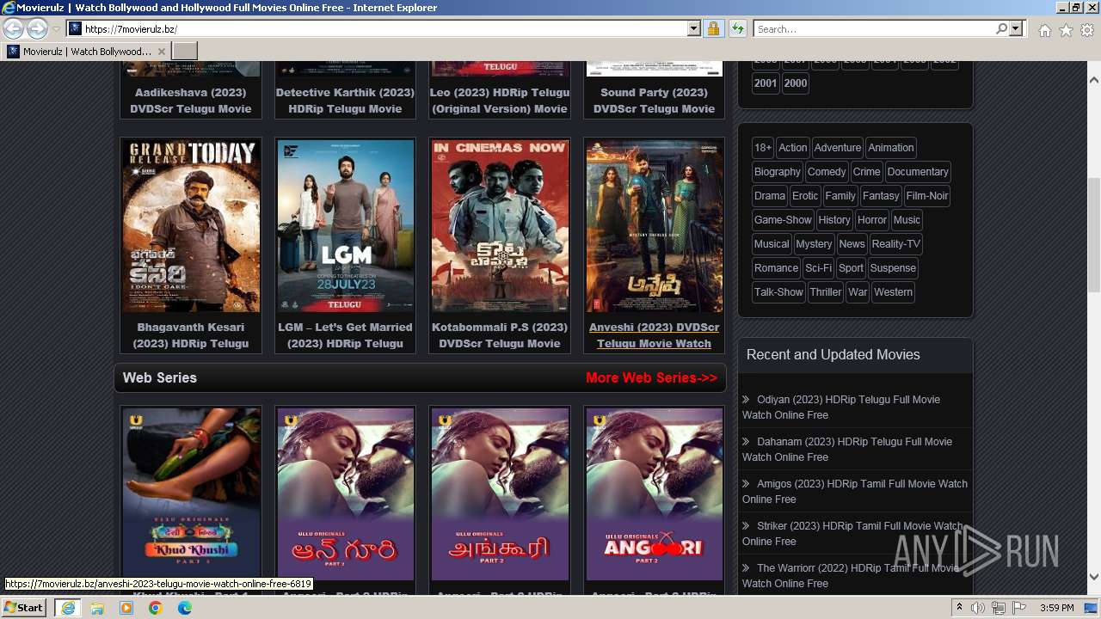This screenshot has height=619, width=1101.
Task: Click the taskbar clock 3:59 PM
Action: pos(1057,608)
